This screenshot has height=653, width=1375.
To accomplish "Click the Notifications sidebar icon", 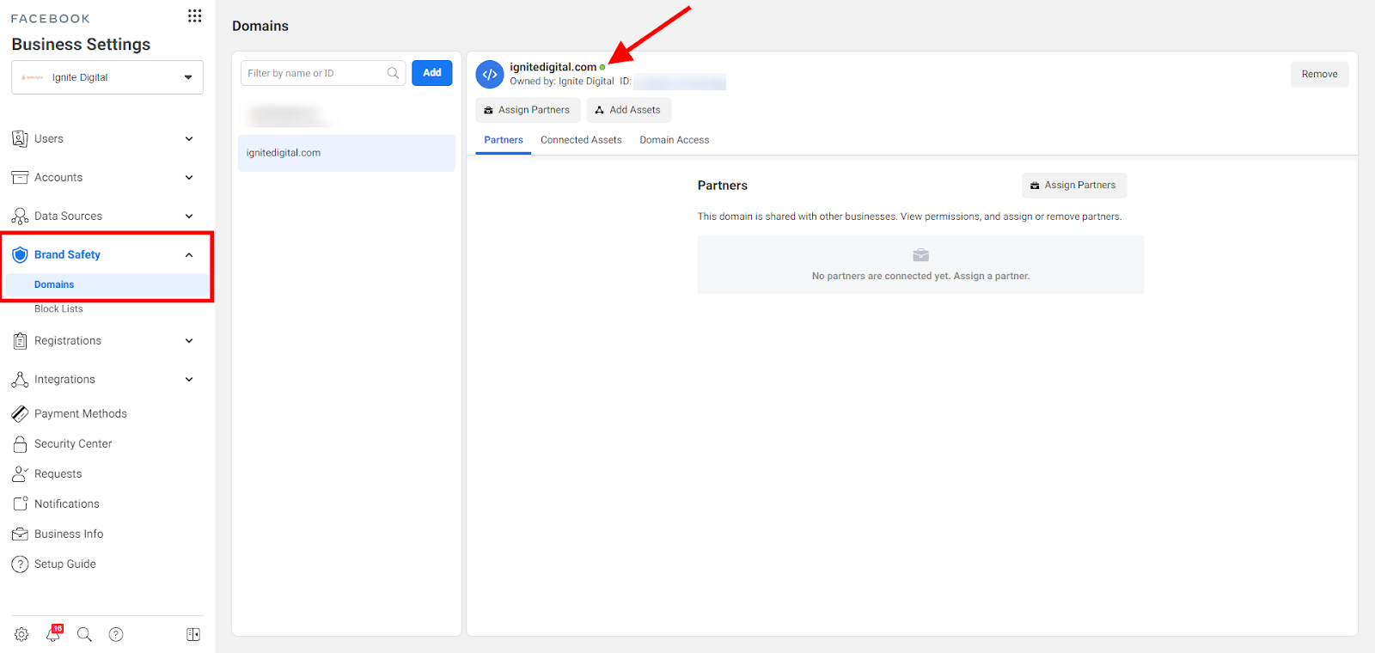I will tap(20, 504).
